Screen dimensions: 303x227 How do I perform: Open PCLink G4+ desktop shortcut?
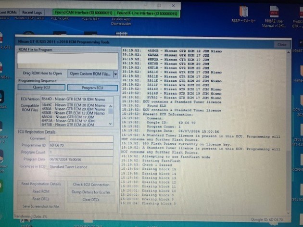(x=90, y=19)
